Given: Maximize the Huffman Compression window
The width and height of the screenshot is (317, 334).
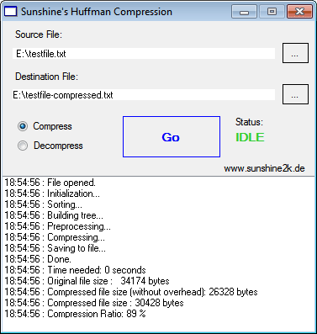Looking at the screenshot, I should coord(272,12).
